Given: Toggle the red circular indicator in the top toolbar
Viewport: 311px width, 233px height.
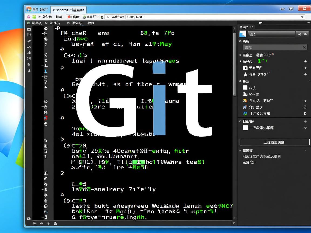Looking at the screenshot, I should coord(69,17).
